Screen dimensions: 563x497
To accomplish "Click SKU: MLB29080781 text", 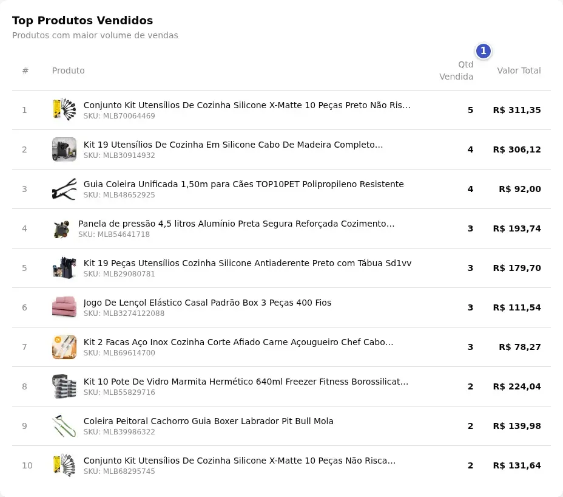I will [119, 274].
